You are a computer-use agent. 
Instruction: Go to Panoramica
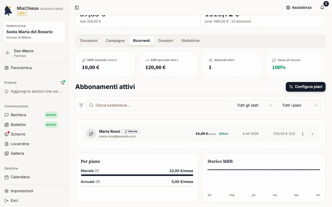tap(34, 68)
